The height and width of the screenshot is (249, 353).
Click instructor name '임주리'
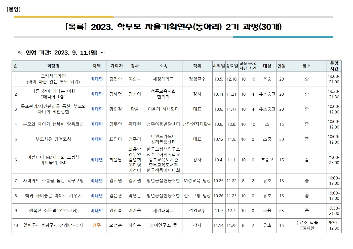tap(135, 139)
